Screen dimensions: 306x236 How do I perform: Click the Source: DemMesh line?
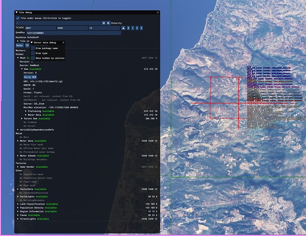(30, 65)
